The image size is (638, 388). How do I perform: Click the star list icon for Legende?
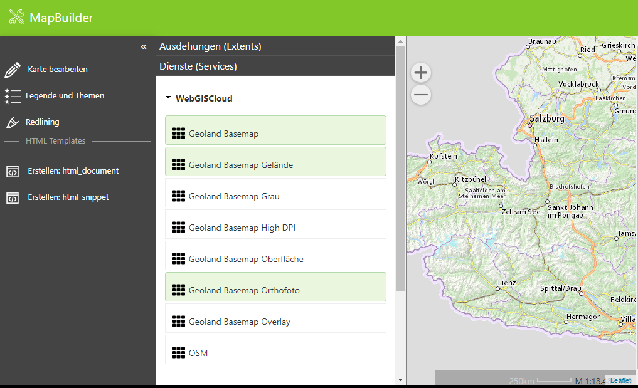click(x=13, y=96)
